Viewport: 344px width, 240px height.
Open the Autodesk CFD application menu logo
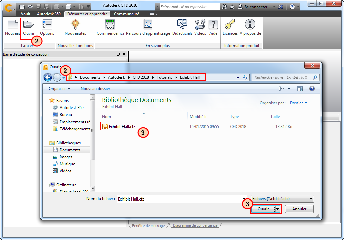pyautogui.click(x=9, y=9)
